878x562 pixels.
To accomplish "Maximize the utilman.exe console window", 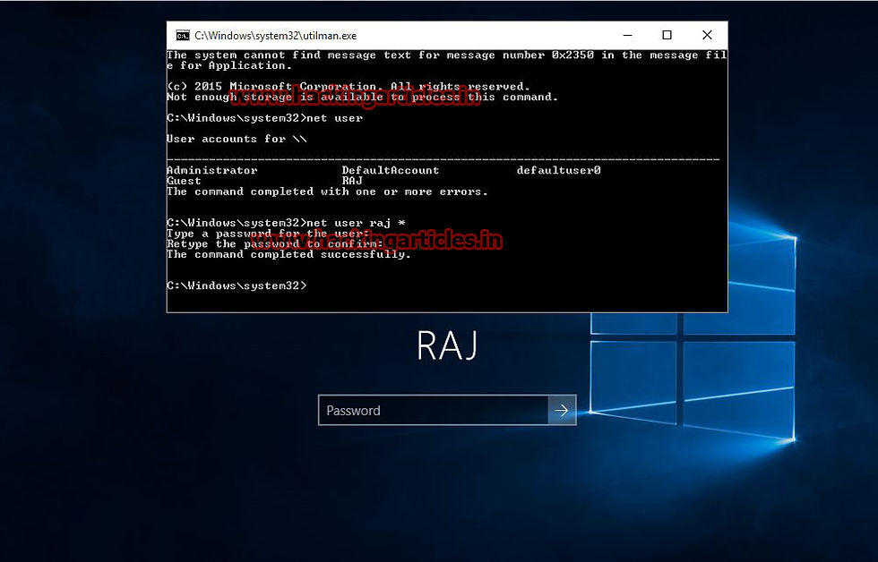I will pyautogui.click(x=667, y=35).
